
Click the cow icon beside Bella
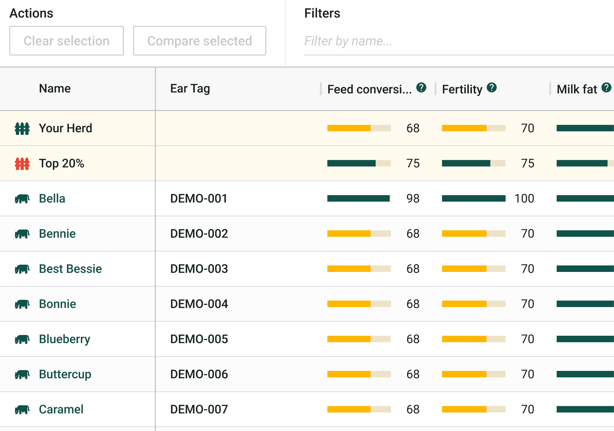point(22,199)
